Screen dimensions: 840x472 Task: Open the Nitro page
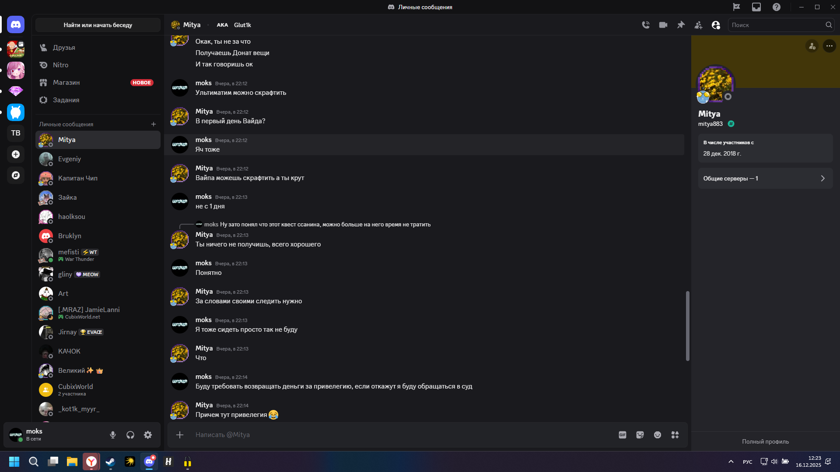point(60,65)
